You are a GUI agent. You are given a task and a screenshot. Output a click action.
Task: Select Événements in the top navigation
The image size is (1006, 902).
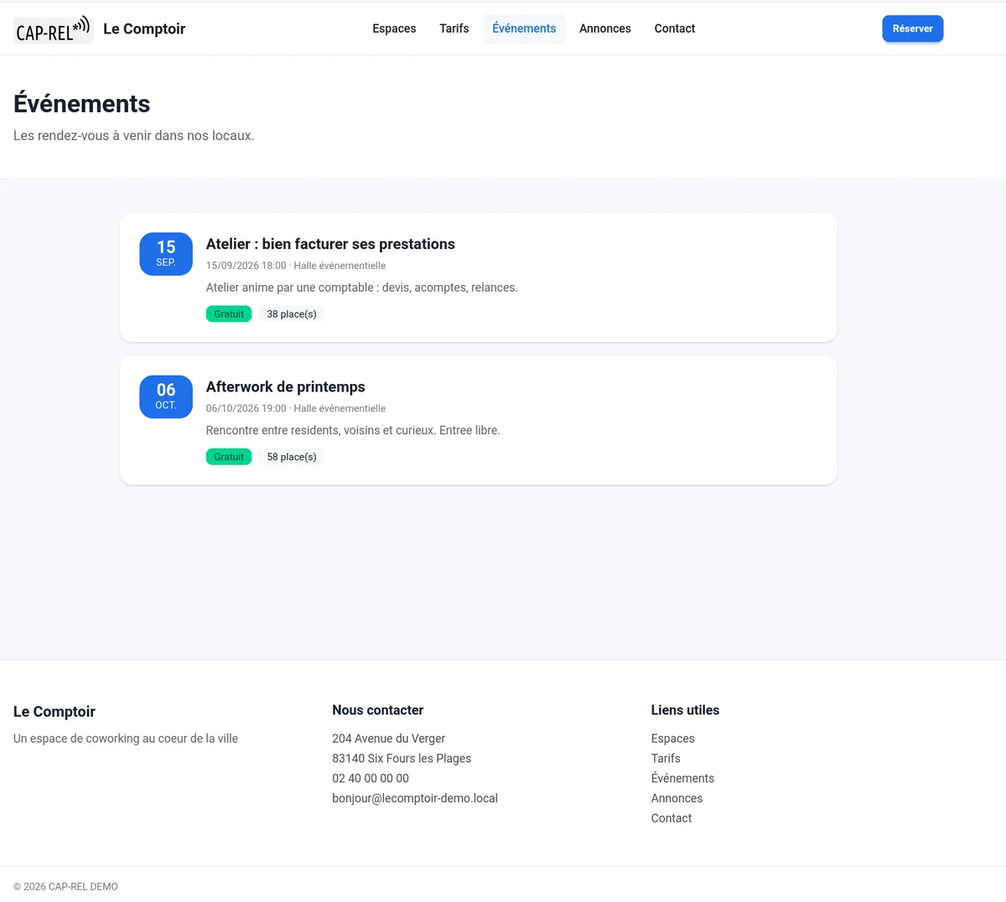click(524, 29)
